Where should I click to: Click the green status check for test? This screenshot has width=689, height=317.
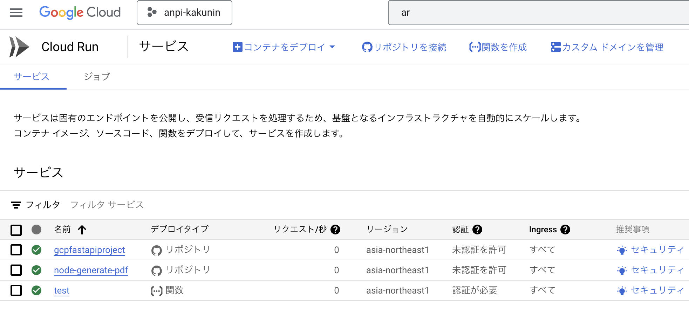coord(36,290)
